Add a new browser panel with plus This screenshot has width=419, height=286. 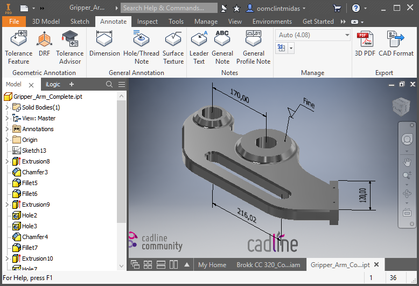click(x=72, y=84)
